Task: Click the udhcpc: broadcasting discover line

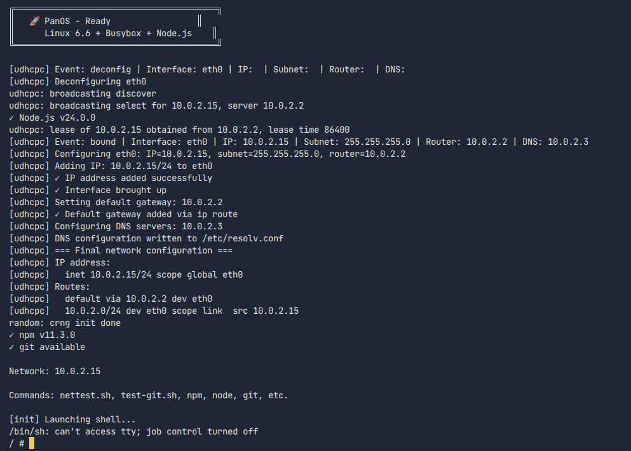Action: click(x=83, y=93)
